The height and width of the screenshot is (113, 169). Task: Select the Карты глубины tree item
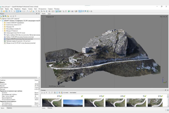22,35
